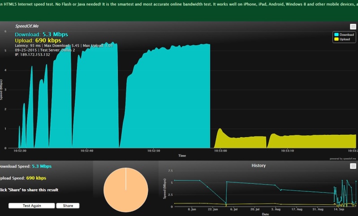This screenshot has width=358, height=216.
Task: Click the '8. Jun' date label in History
Action: pos(192,209)
